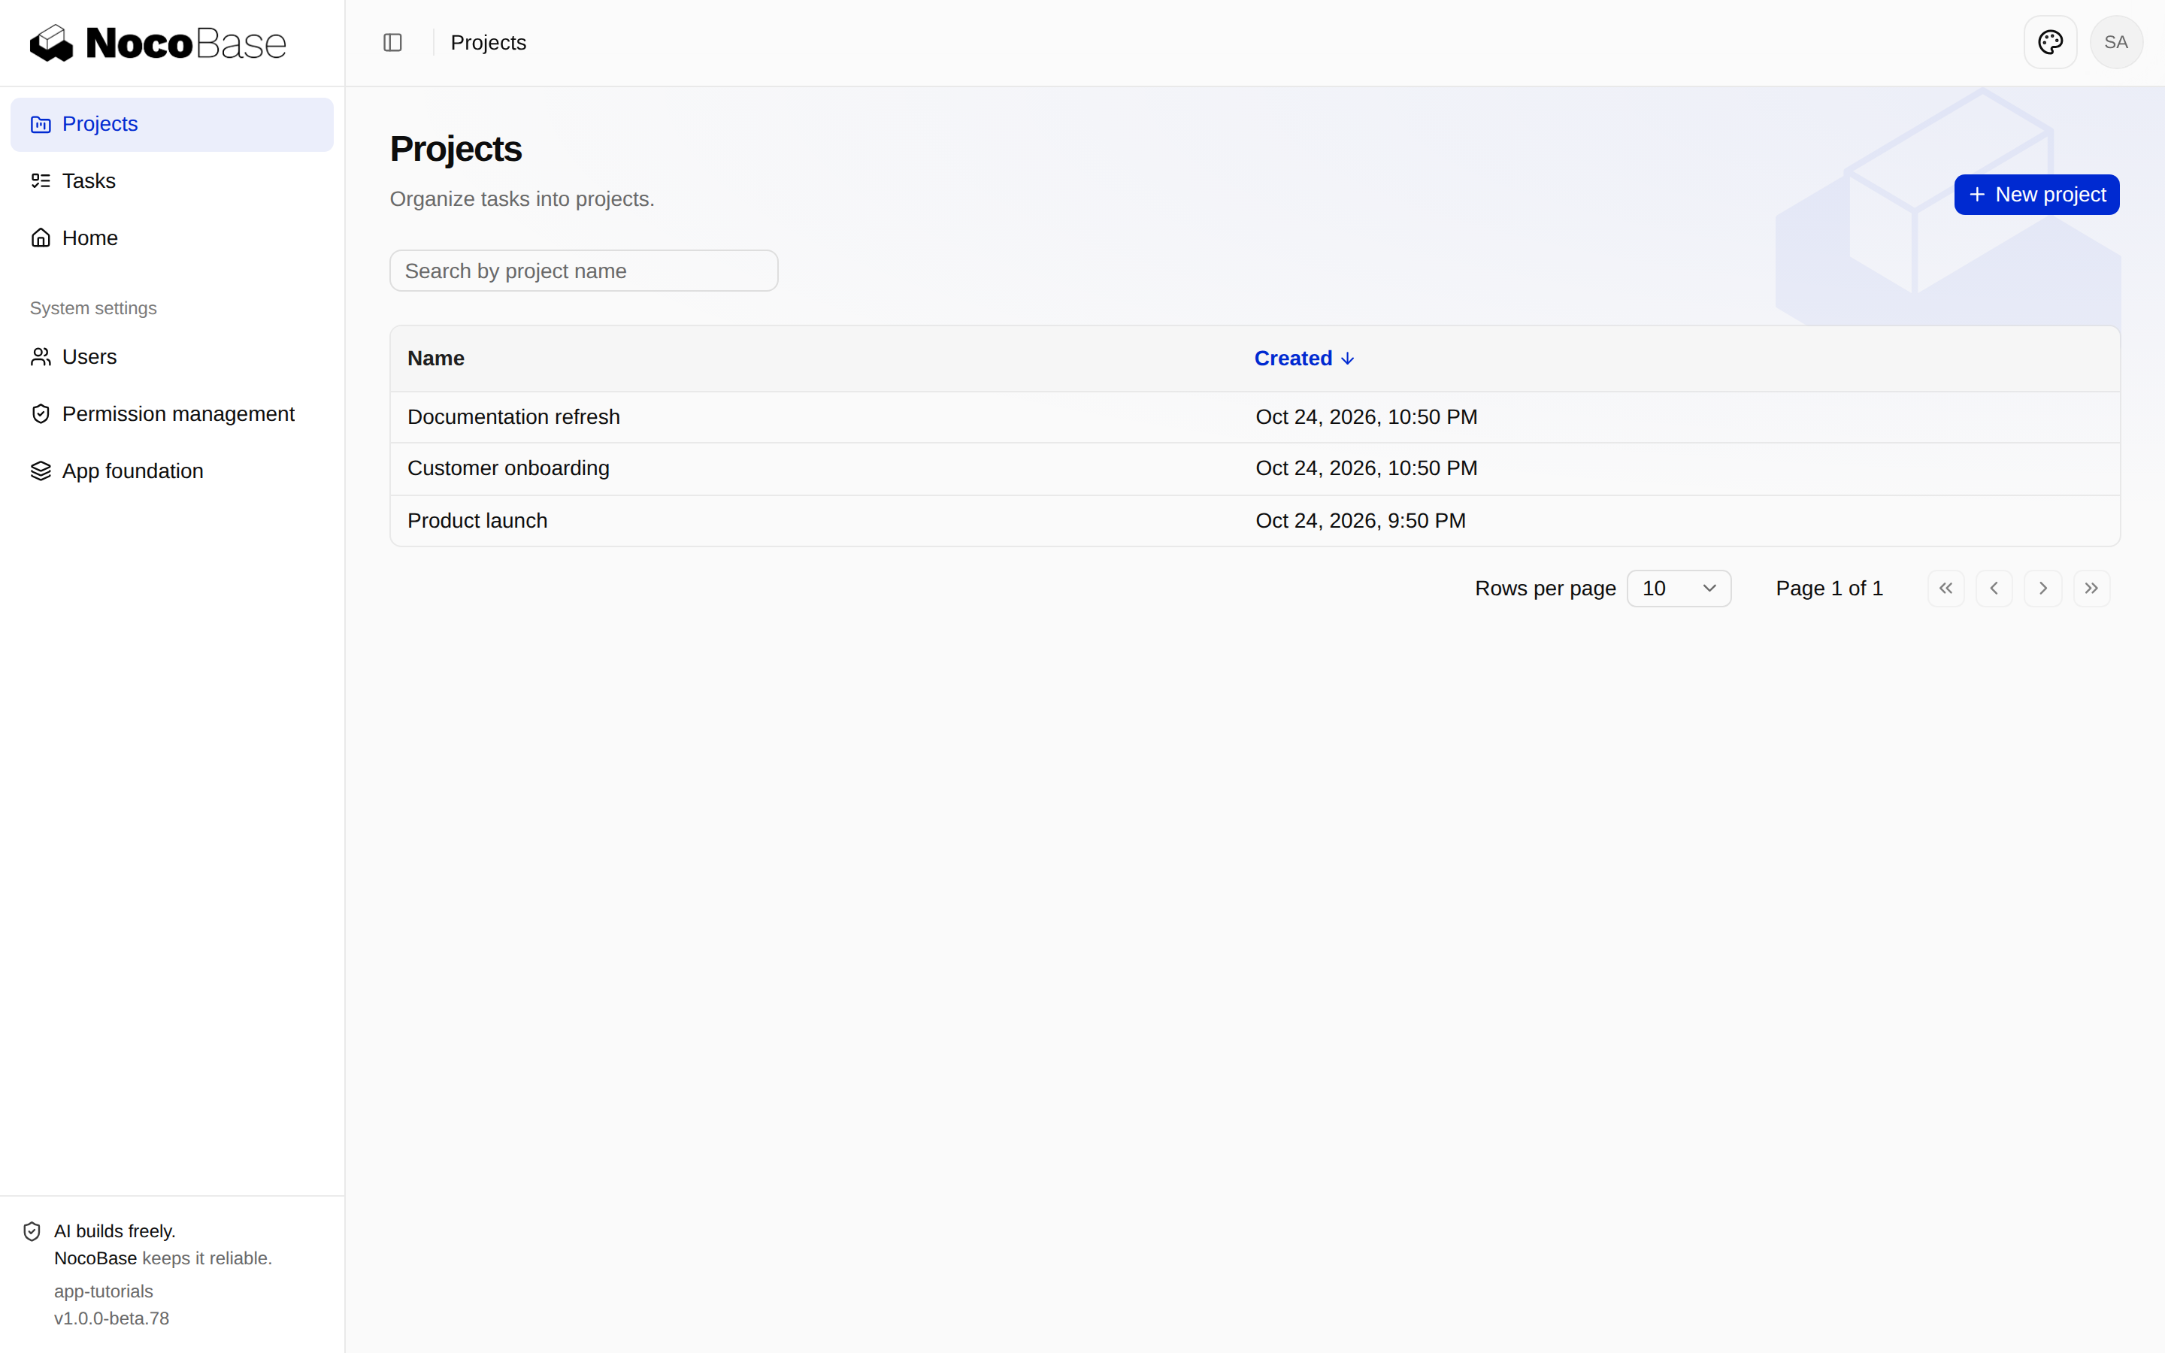Open the Rows per page dropdown
Screen dimensions: 2165x1353
point(1679,589)
